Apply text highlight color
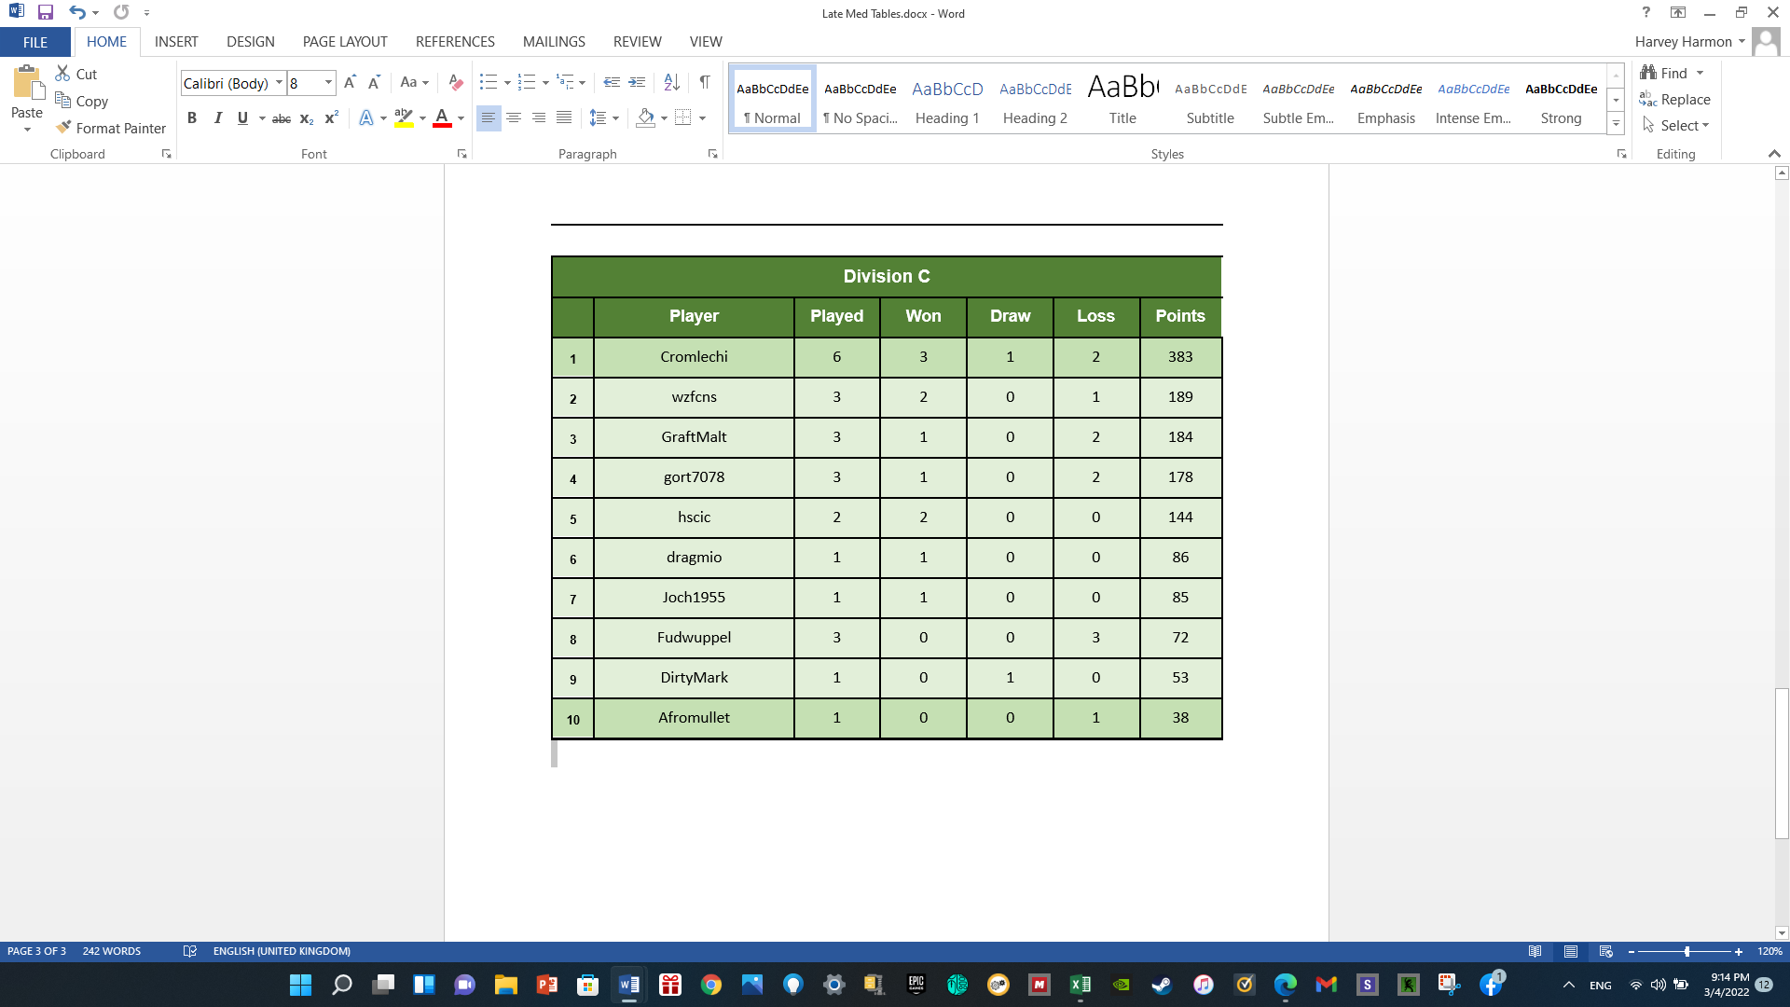This screenshot has height=1007, width=1790. [x=404, y=118]
